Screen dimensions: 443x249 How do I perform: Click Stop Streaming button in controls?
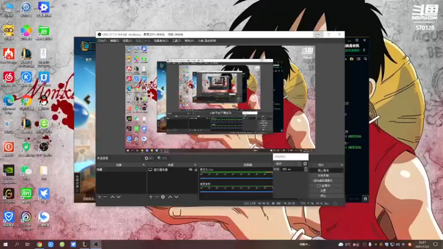(x=326, y=170)
